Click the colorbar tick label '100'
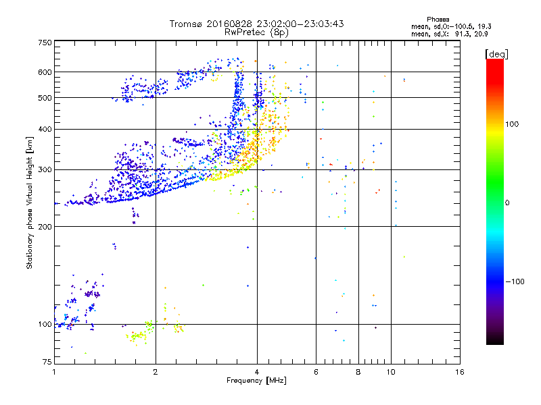The image size is (541, 405). click(x=512, y=124)
